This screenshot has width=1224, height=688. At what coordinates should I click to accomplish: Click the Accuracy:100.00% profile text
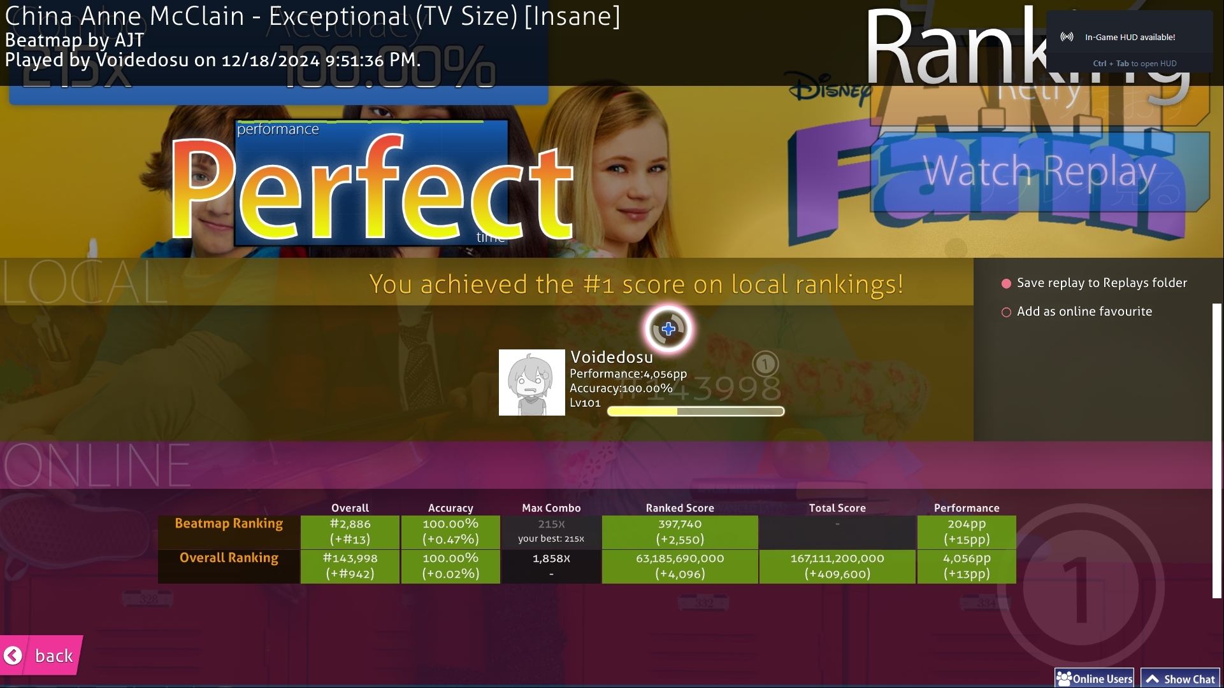click(621, 388)
